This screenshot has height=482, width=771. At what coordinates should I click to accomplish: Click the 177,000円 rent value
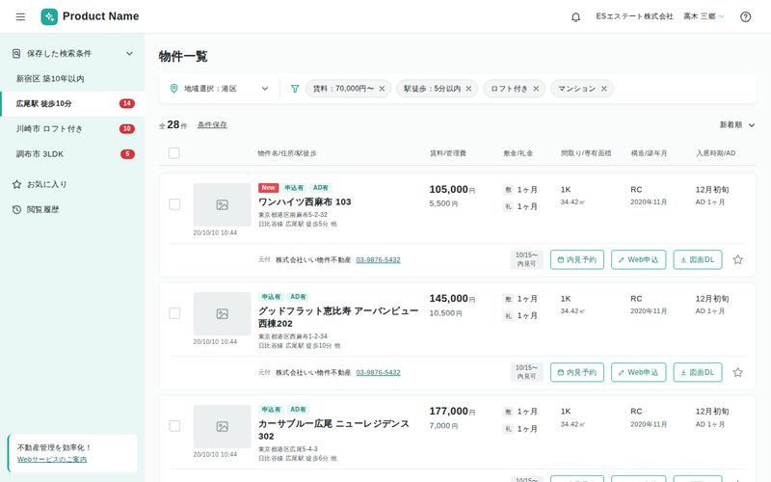[452, 412]
